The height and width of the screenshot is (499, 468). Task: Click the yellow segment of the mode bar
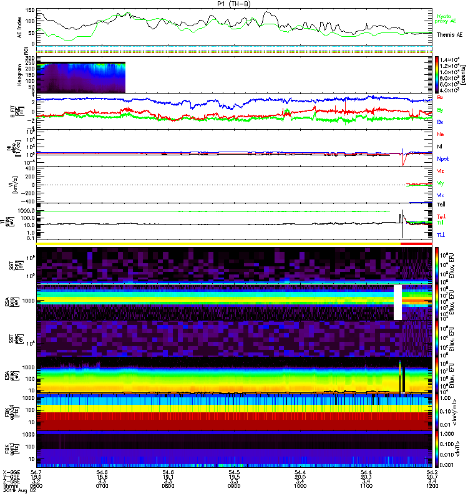tap(218, 244)
